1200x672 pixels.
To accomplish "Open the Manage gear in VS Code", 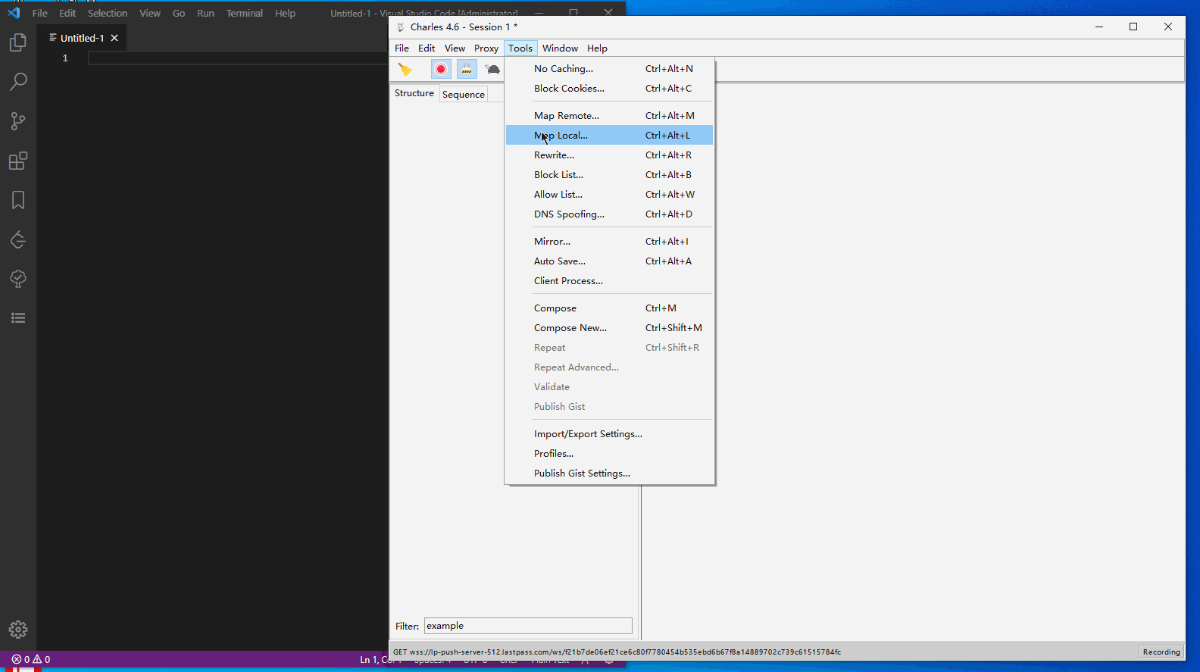I will coord(18,630).
